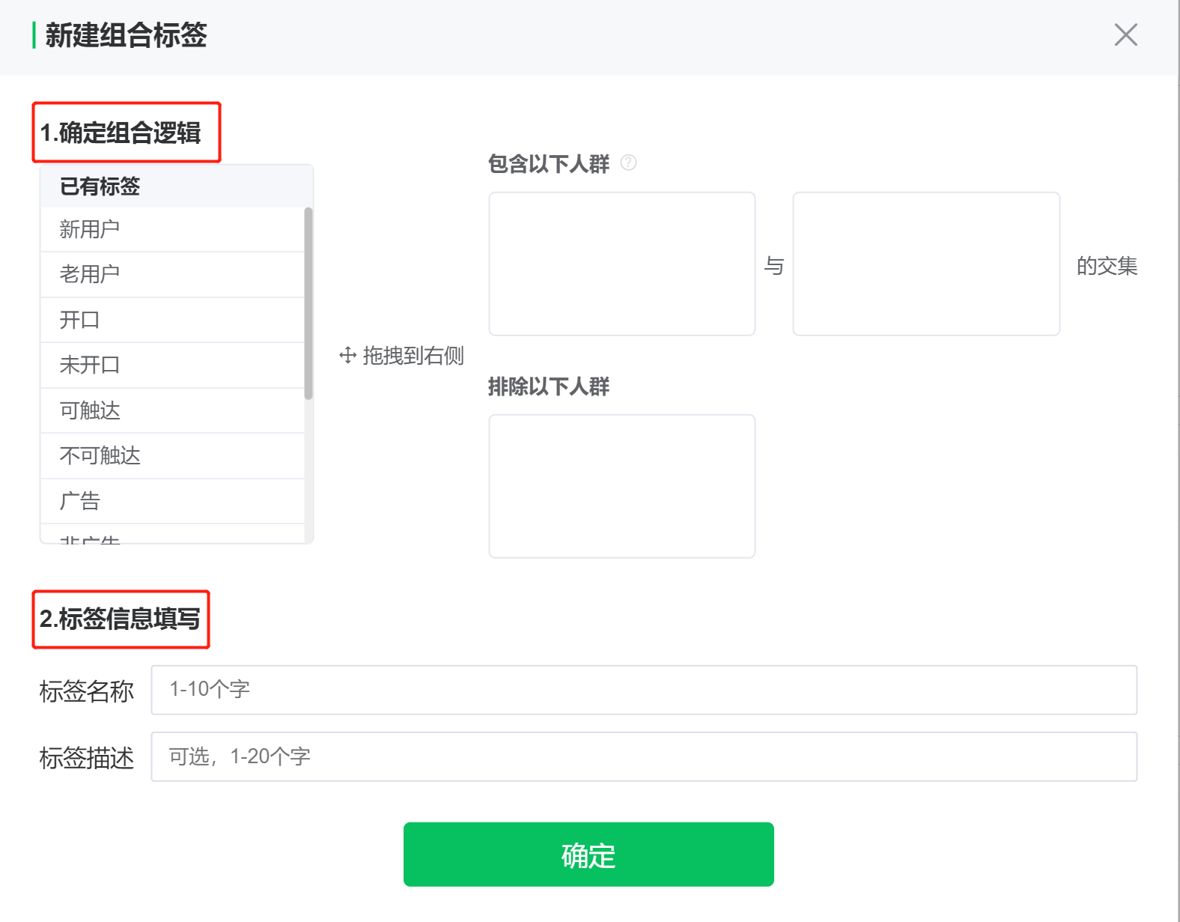The width and height of the screenshot is (1180, 922).
Task: Click the 2.标签信息填写 section heading
Action: 121,619
